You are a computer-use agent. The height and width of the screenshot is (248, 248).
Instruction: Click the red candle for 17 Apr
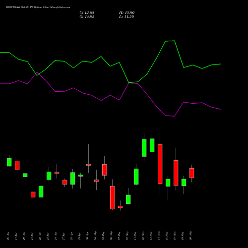[x=17, y=165]
